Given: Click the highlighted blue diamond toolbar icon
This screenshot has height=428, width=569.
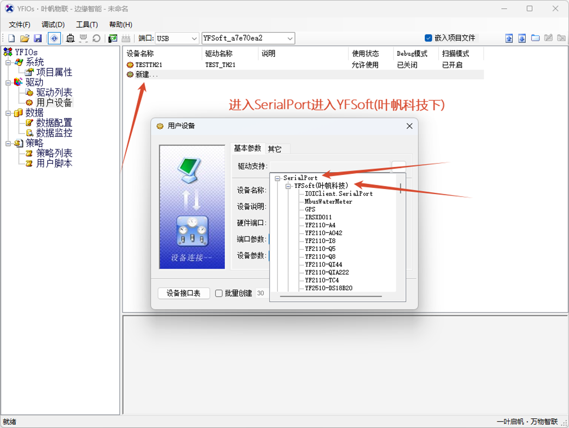Looking at the screenshot, I should [54, 38].
